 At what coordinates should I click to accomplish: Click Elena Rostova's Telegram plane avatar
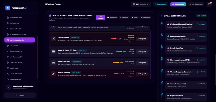click(x=53, y=39)
